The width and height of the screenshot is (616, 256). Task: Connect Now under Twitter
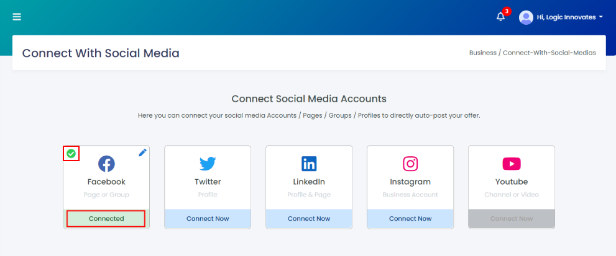pyautogui.click(x=208, y=219)
